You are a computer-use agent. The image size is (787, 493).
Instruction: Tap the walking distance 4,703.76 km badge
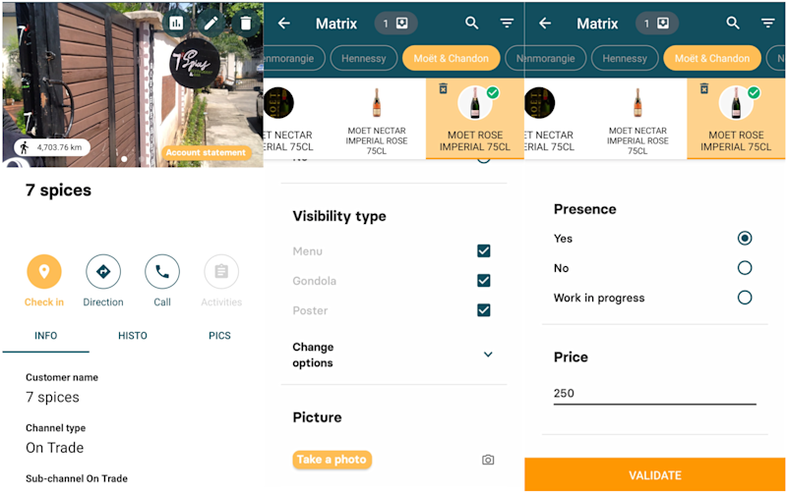coord(52,147)
